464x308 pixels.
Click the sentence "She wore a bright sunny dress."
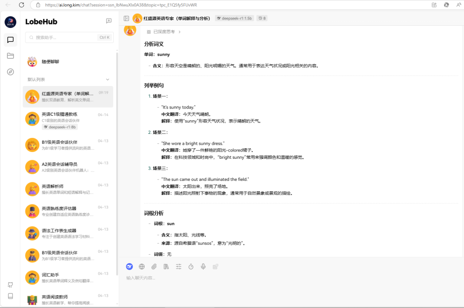click(193, 143)
